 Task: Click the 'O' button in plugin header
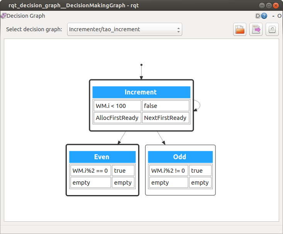click(x=279, y=16)
